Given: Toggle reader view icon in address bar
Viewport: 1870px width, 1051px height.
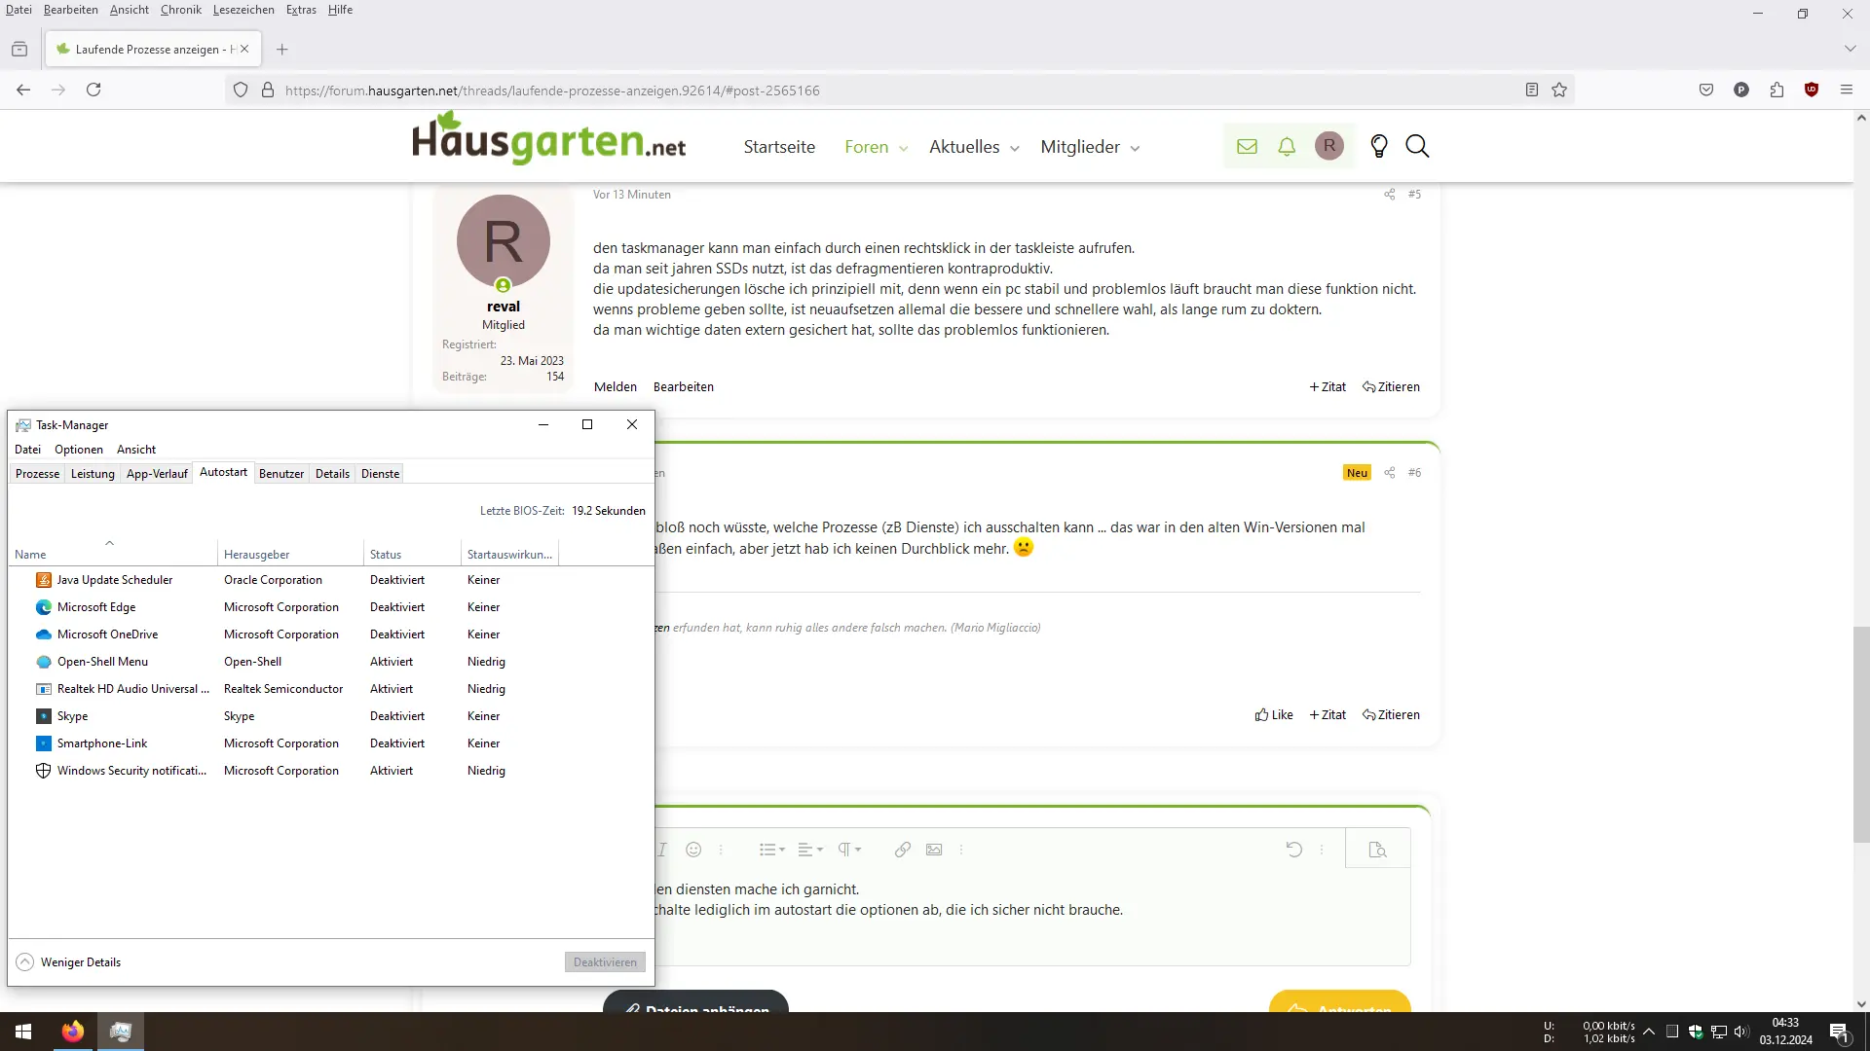Looking at the screenshot, I should [x=1531, y=90].
